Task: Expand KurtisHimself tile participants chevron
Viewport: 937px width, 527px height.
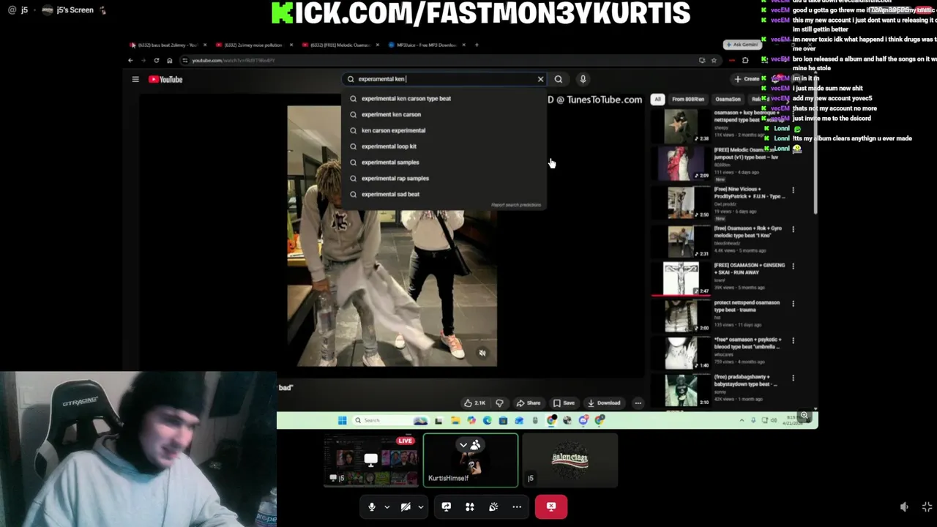Action: [x=463, y=445]
